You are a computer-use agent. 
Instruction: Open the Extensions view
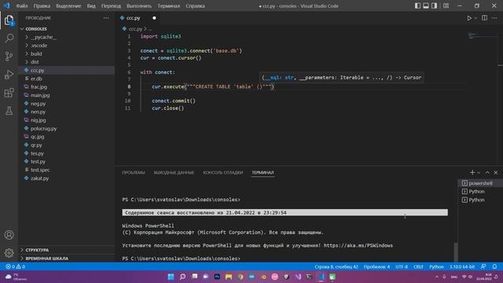pyautogui.click(x=9, y=93)
